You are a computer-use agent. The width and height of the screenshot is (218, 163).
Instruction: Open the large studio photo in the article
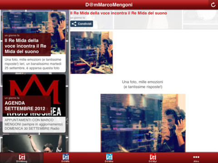point(143,123)
